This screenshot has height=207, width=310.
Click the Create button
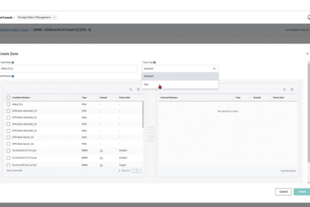point(302,192)
